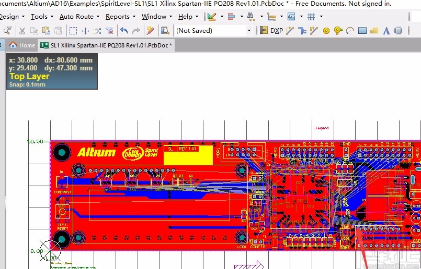Select the Place Arc by Edge tool

[x=350, y=31]
